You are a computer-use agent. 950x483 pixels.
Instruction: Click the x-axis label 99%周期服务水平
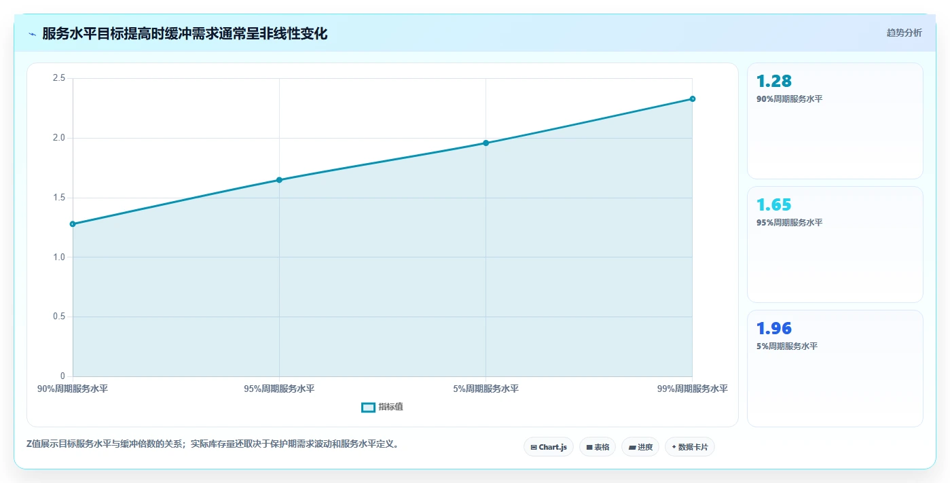(693, 389)
